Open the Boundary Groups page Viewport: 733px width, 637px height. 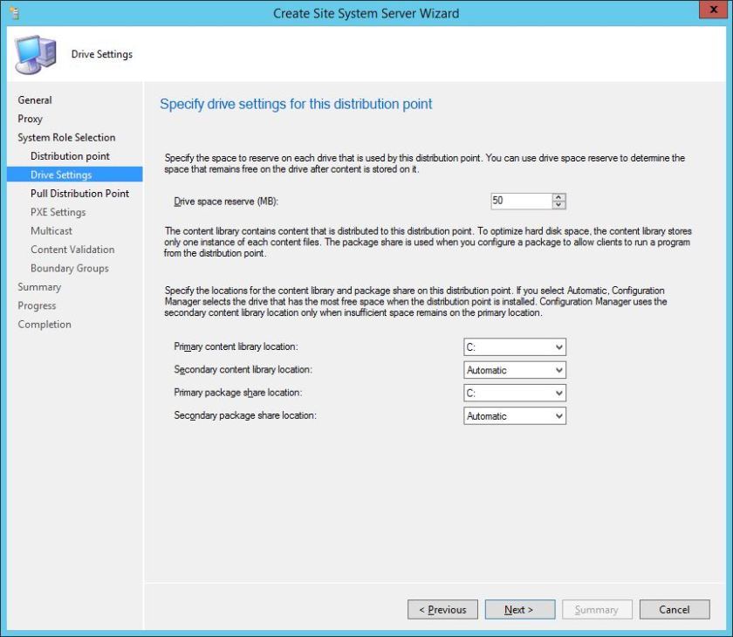69,268
